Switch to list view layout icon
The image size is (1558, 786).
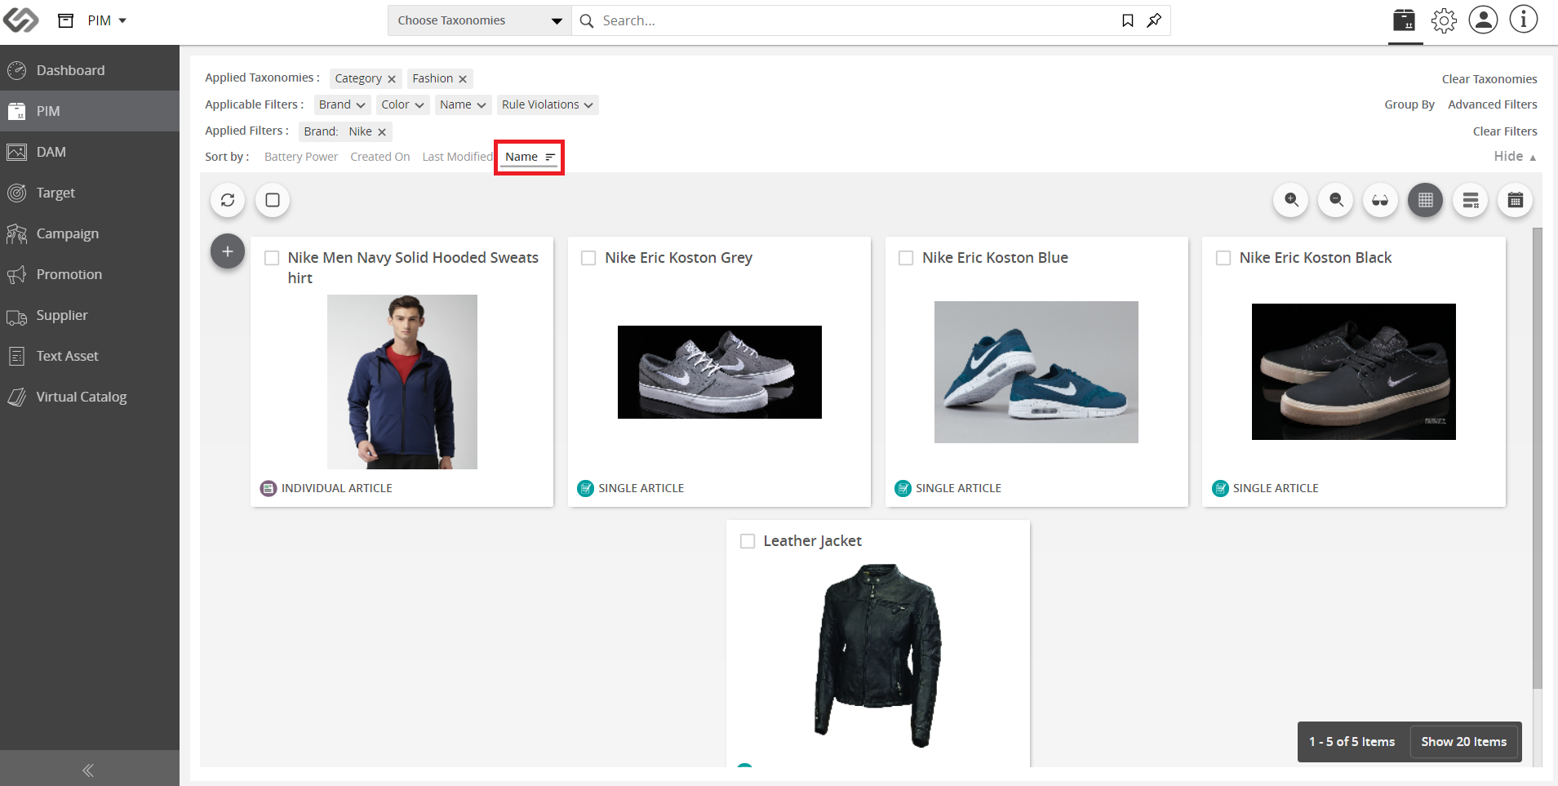[1471, 200]
